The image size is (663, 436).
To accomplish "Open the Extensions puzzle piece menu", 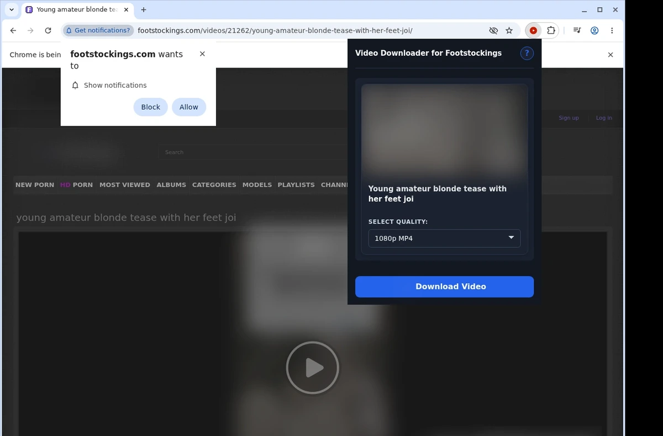I will click(x=551, y=31).
